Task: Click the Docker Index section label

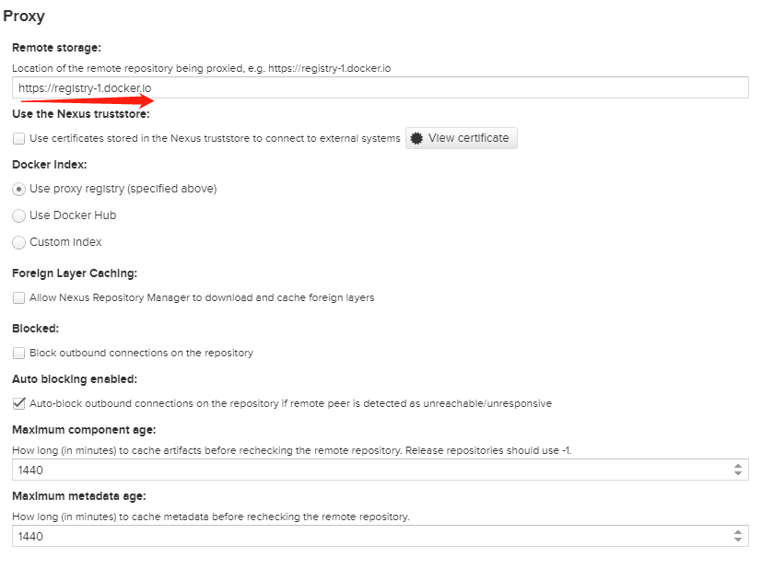Action: (49, 165)
